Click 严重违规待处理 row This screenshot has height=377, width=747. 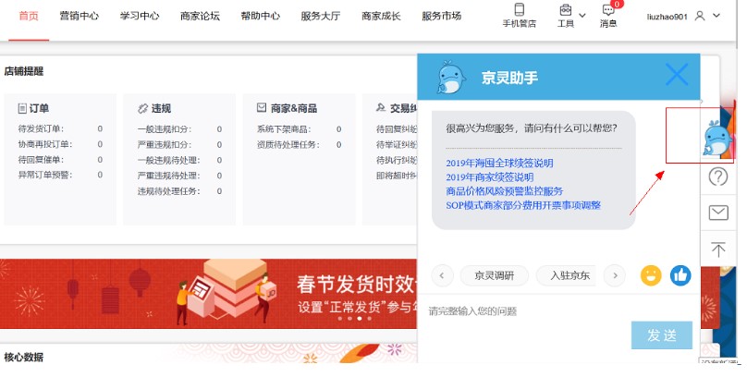179,176
